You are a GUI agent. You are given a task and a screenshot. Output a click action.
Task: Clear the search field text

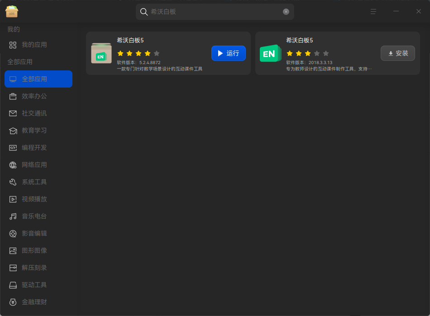286,12
